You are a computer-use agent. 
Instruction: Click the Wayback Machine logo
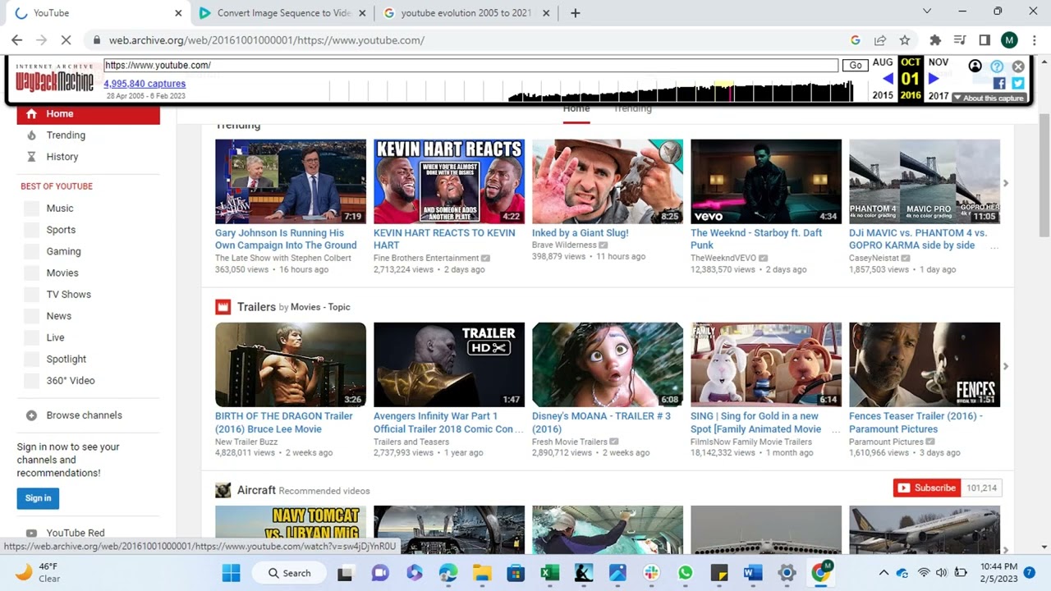(x=54, y=79)
